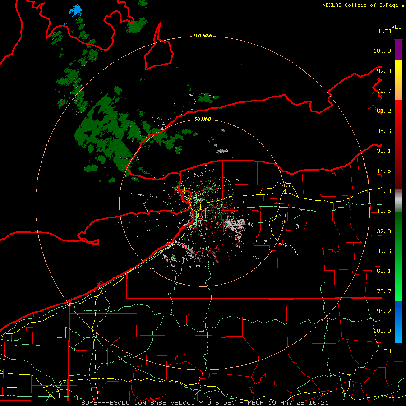Click the -94.2 velocity scale value
Viewport: 406px width, 406px height.
[382, 311]
